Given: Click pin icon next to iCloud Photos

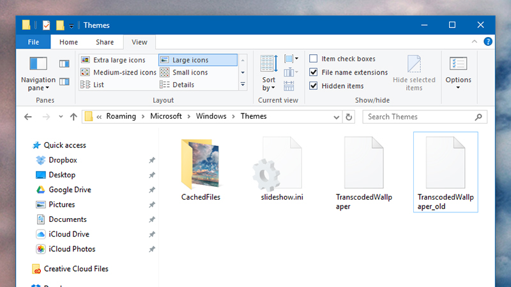Looking at the screenshot, I should click(152, 249).
